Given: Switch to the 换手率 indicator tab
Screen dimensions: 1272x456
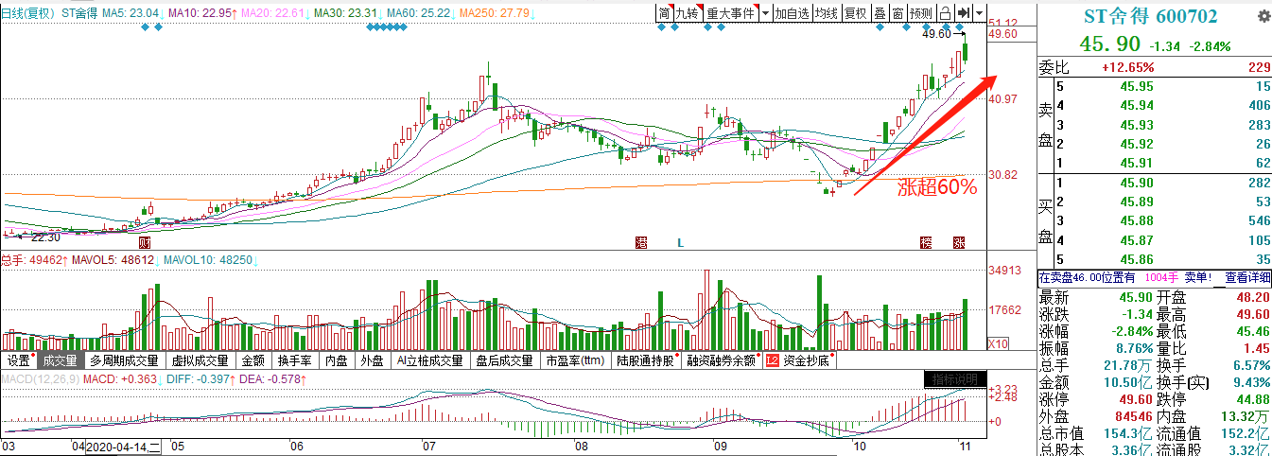Looking at the screenshot, I should tap(295, 360).
